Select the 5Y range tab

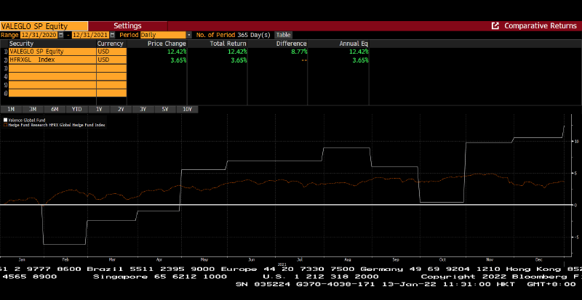(x=165, y=110)
